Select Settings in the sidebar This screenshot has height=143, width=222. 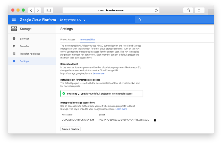(32, 61)
